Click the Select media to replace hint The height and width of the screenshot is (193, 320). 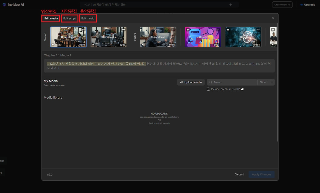(54, 85)
